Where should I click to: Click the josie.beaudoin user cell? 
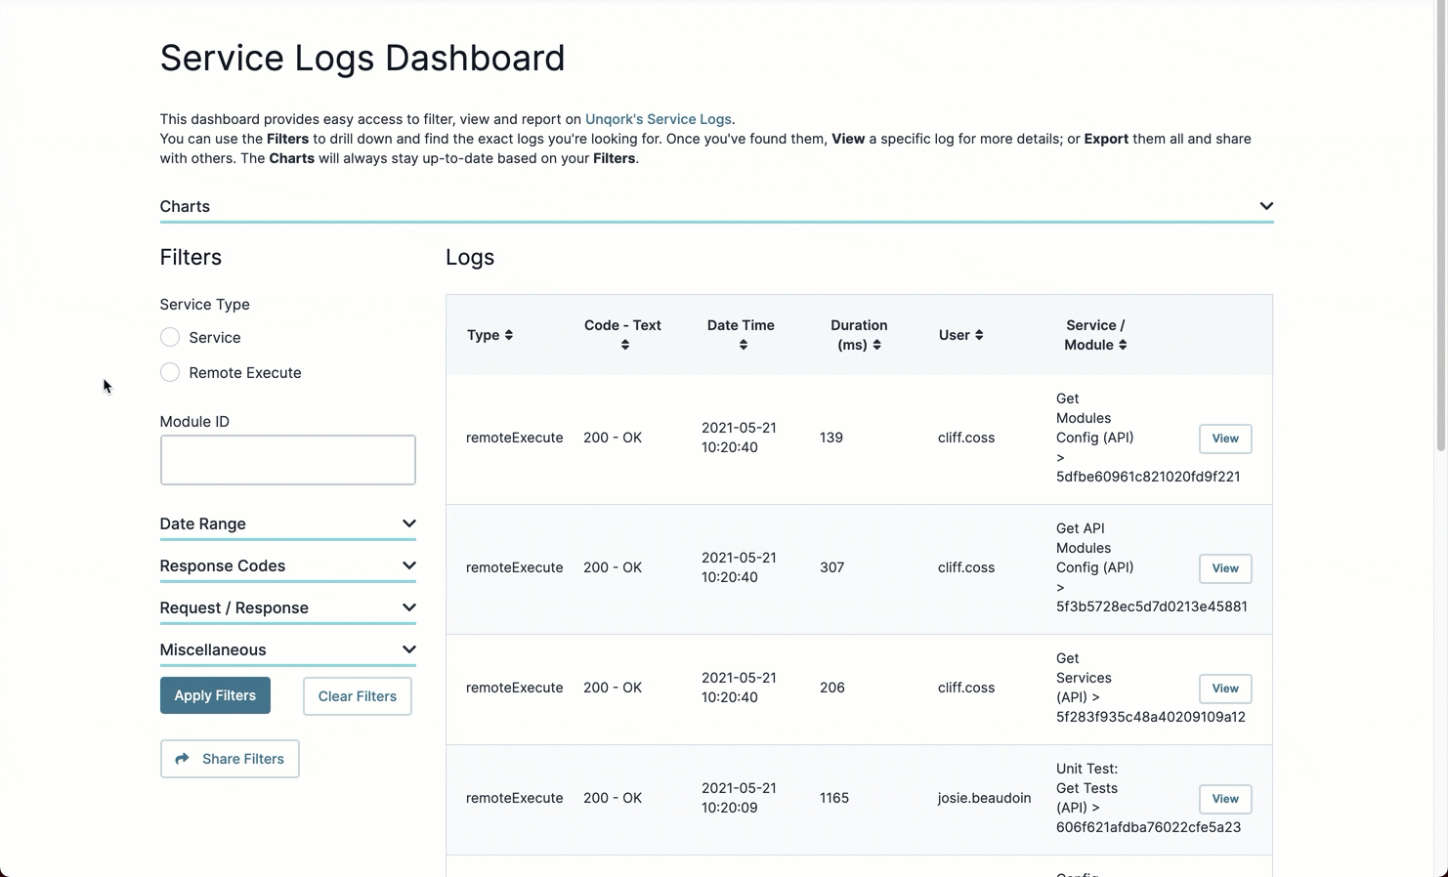click(984, 798)
